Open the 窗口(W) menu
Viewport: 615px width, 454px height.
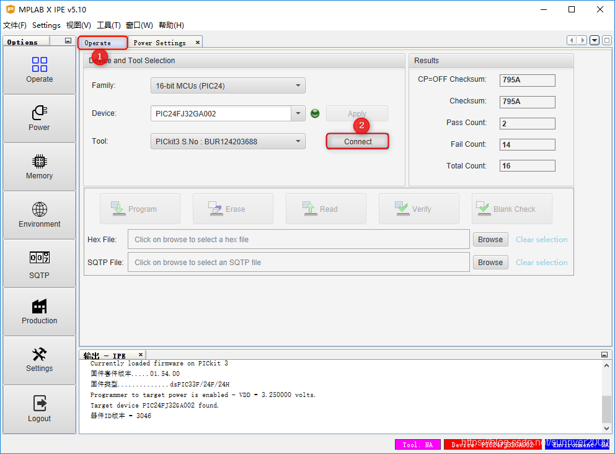(139, 25)
